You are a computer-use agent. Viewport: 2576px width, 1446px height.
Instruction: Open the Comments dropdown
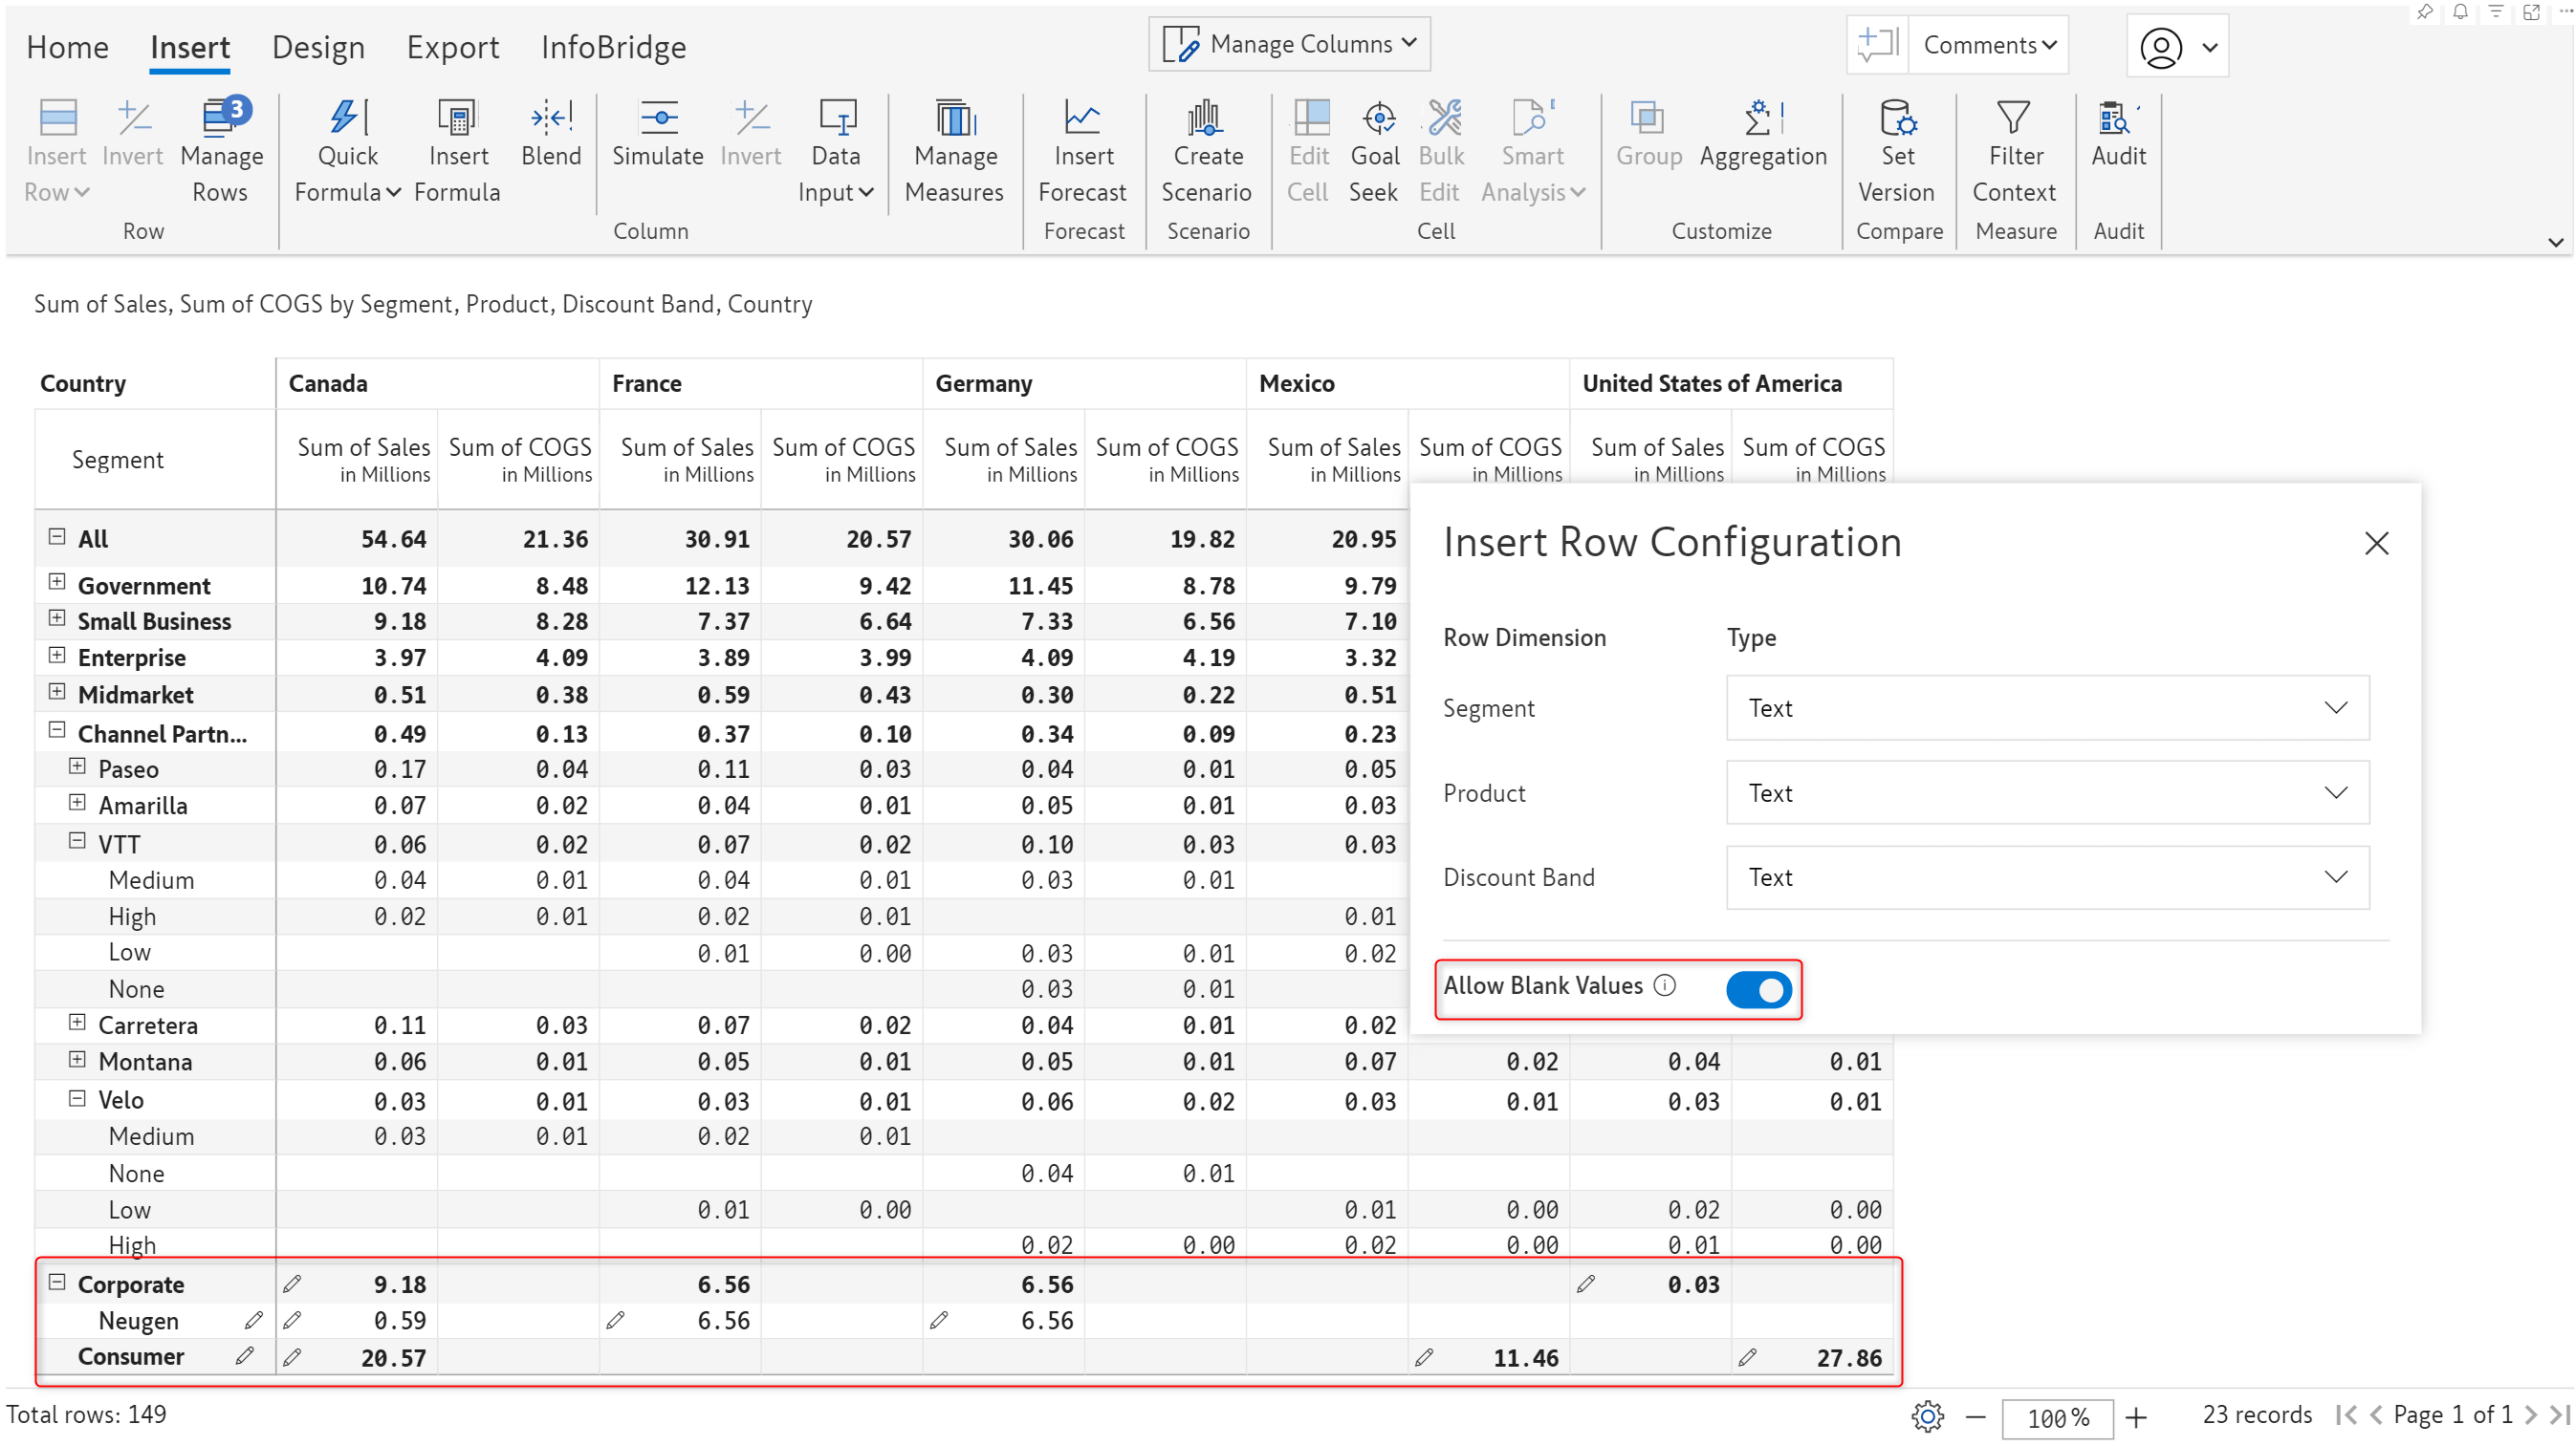[x=1989, y=45]
